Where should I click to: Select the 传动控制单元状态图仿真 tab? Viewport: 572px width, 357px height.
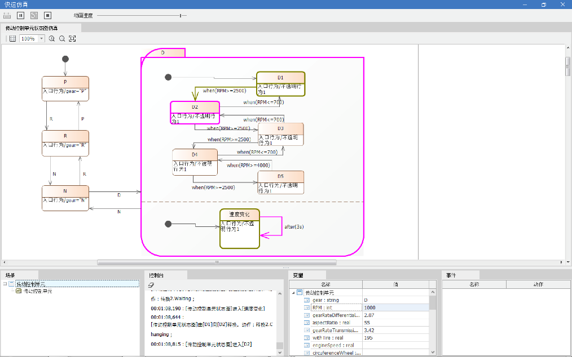(32, 28)
